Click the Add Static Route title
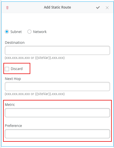Image resolution: width=114 pixels, height=148 pixels. coord(57,7)
